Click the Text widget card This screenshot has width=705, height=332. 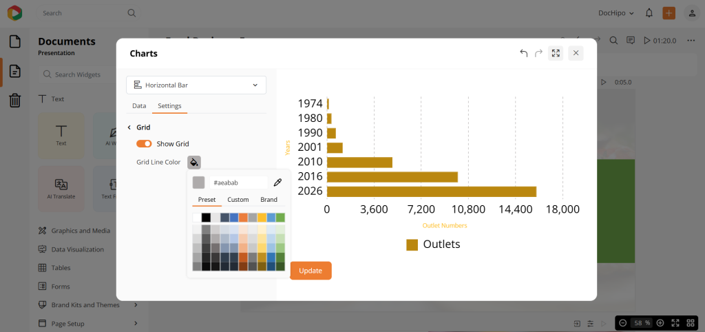point(61,136)
